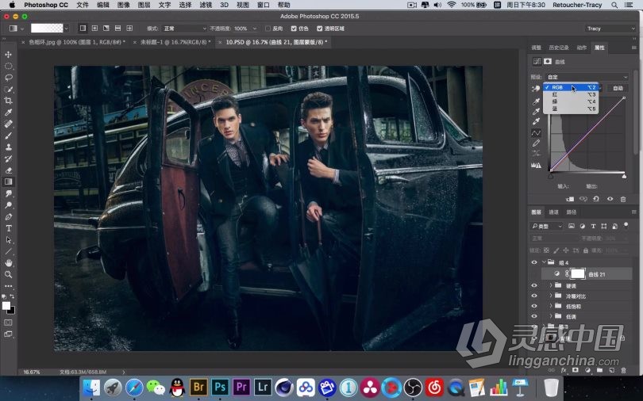Pick the white point eyedropper in Curves
Image resolution: width=643 pixels, height=401 pixels.
pos(536,121)
